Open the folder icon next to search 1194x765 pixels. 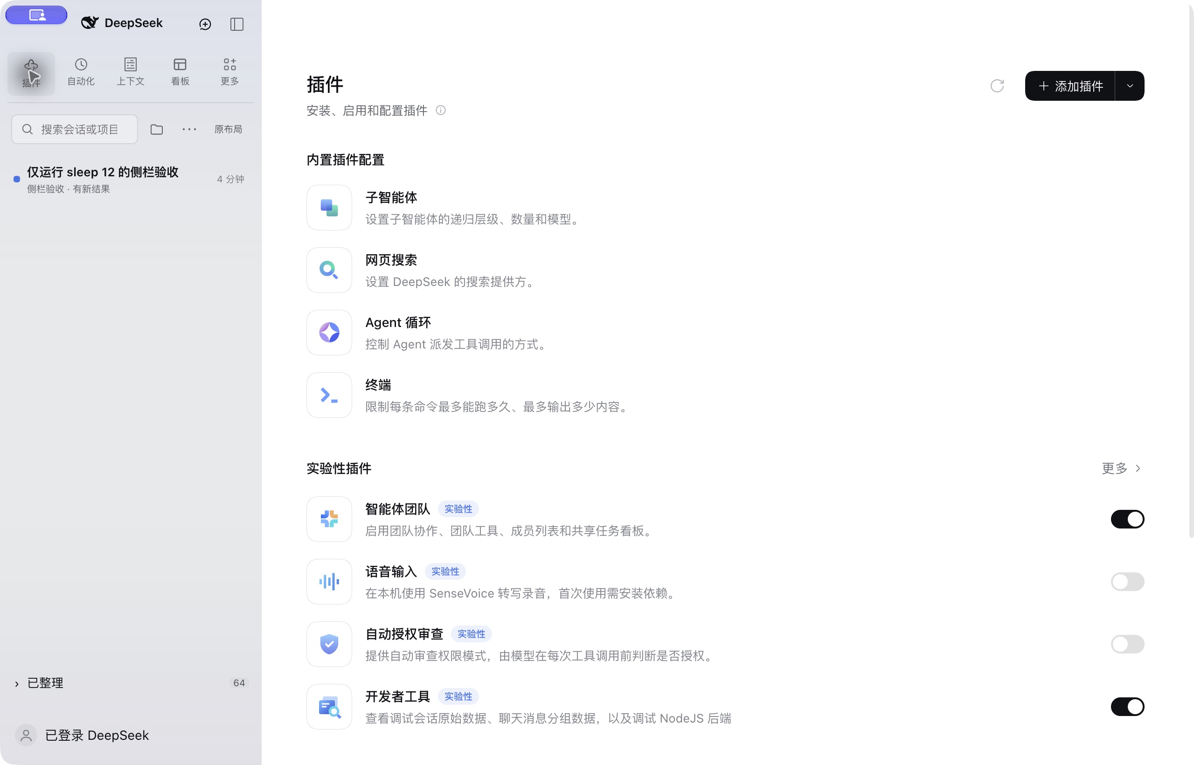point(157,129)
